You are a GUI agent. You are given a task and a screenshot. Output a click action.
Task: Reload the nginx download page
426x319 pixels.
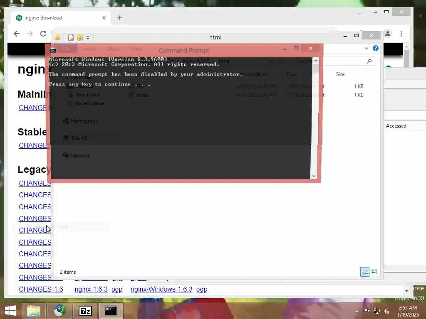coord(43,34)
